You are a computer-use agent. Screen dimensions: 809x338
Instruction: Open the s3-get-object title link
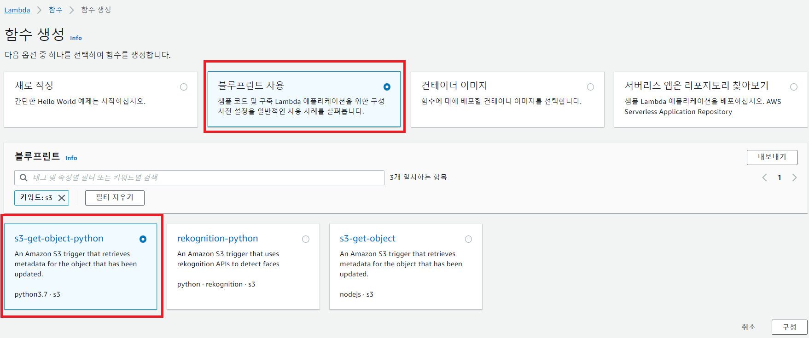(367, 239)
